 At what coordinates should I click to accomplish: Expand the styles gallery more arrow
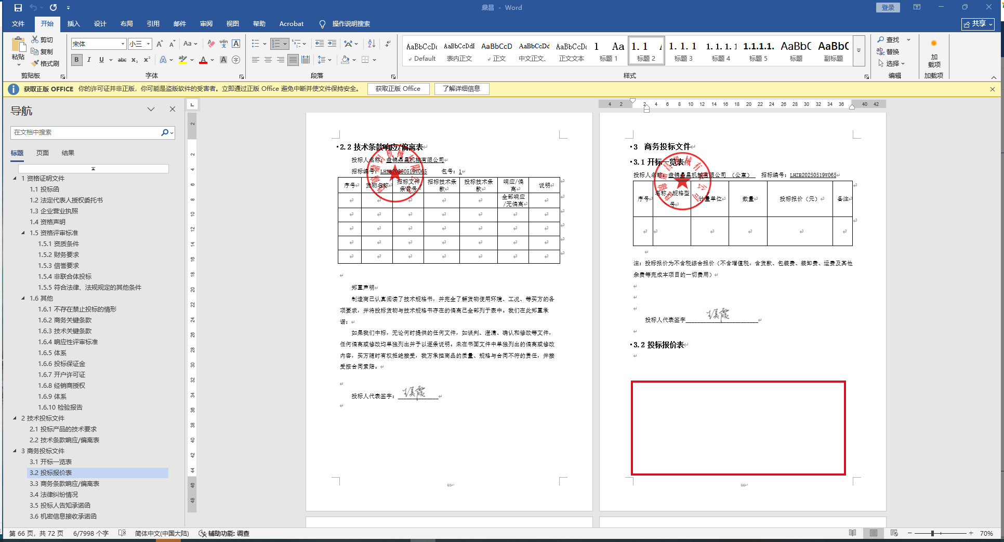[x=859, y=50]
